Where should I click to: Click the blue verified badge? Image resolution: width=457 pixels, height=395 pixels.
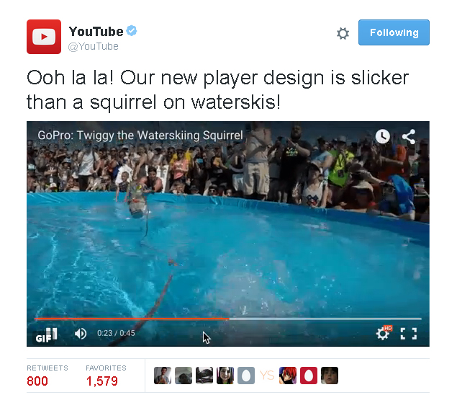click(x=132, y=31)
